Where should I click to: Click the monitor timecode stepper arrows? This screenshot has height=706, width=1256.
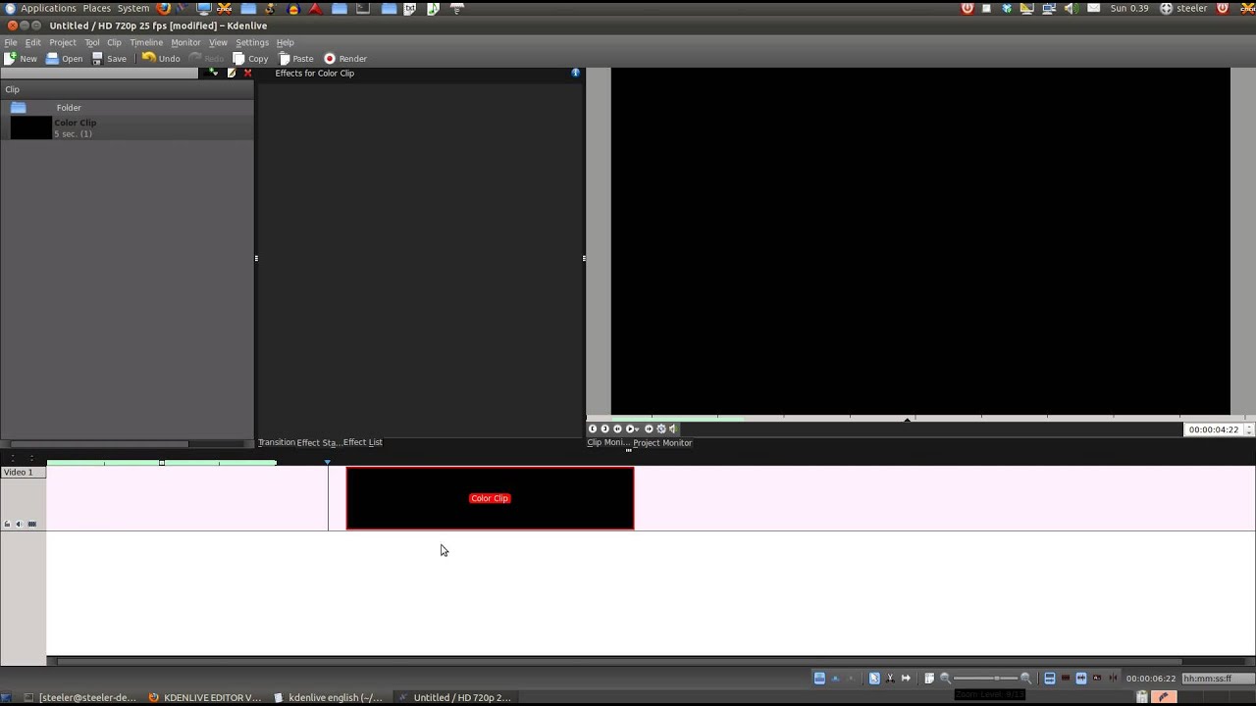pyautogui.click(x=1248, y=429)
